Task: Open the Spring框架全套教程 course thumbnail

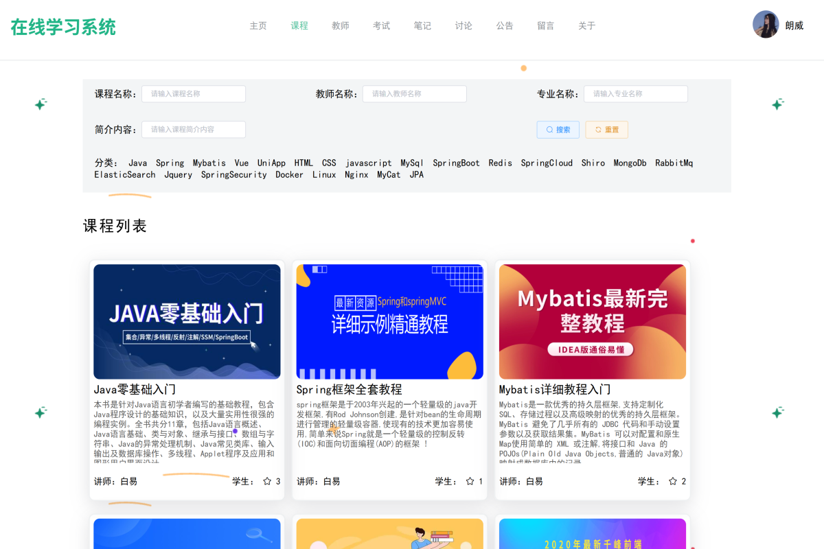Action: 389,321
